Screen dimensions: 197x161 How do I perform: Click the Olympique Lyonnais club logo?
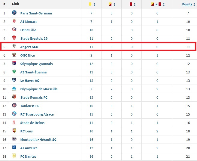(x=14, y=63)
